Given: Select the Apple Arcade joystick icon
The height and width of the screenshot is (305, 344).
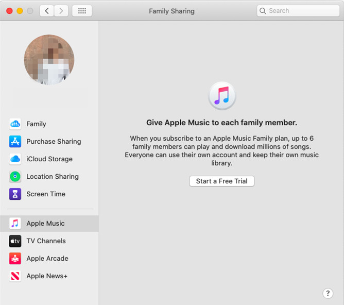Looking at the screenshot, I should click(x=15, y=259).
